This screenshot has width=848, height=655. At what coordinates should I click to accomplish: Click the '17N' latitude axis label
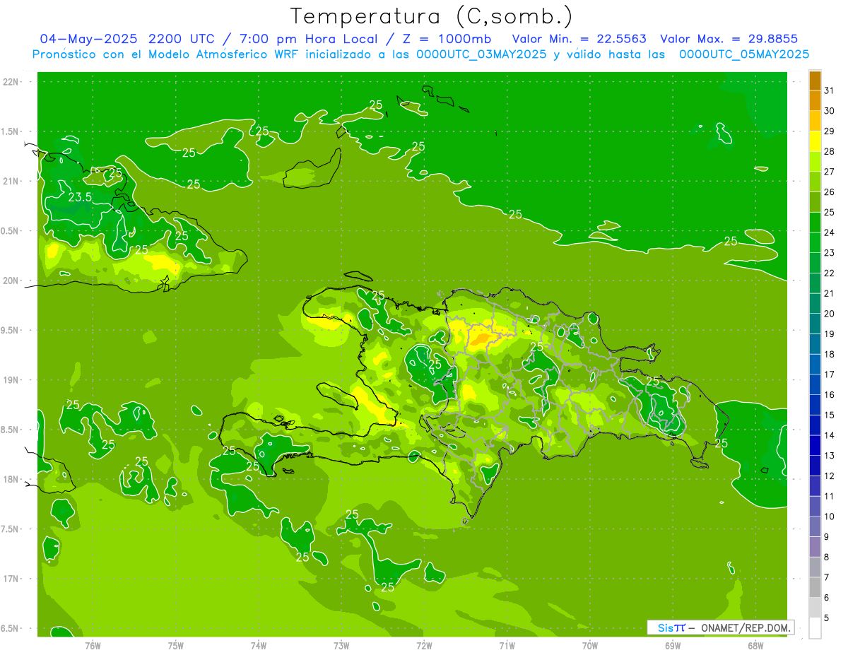11,579
